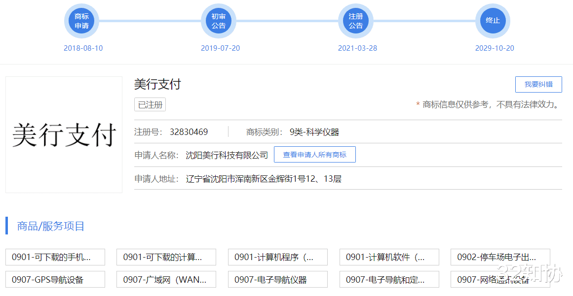Click the 初审公告 timeline stage icon

pos(219,21)
